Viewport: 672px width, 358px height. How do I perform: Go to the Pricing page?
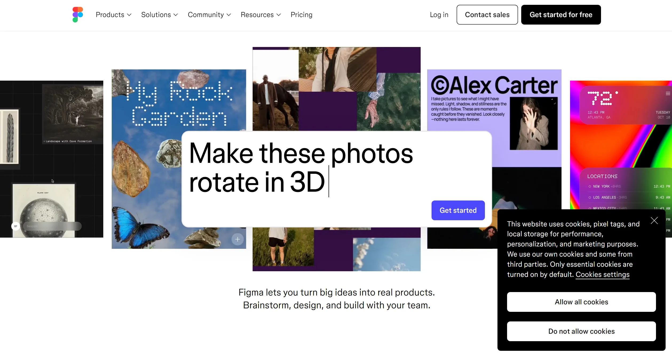(x=301, y=15)
